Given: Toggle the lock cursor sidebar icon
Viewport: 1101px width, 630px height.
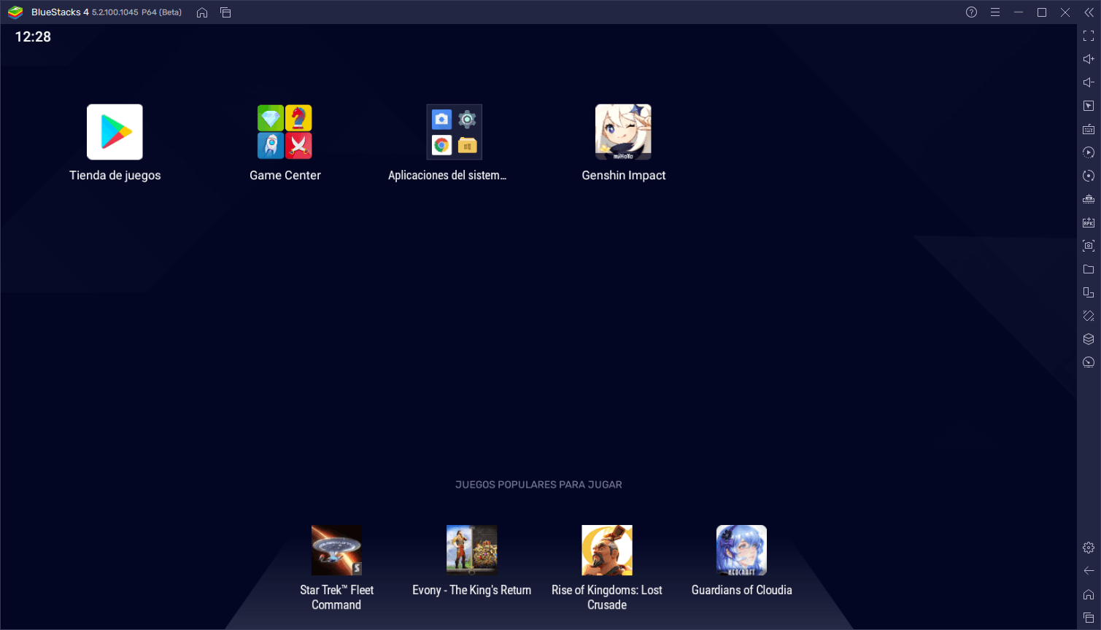Looking at the screenshot, I should click(x=1089, y=106).
